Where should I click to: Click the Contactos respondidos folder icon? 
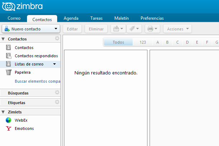coord(9,56)
